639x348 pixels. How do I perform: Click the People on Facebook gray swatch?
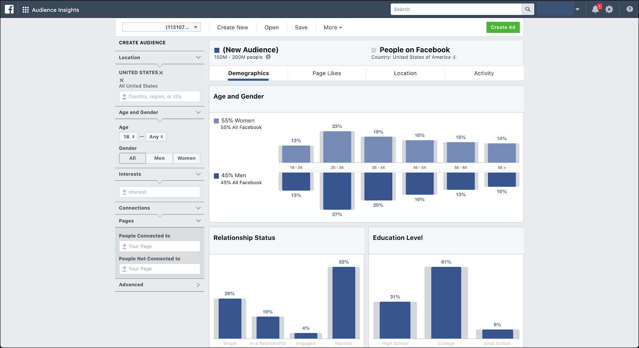[x=374, y=50]
